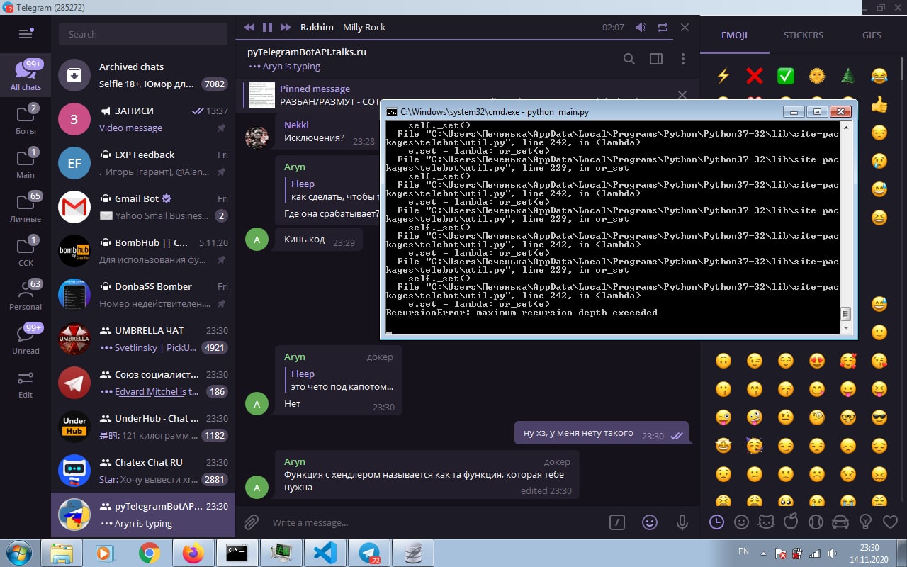Click the Search chats field

143,34
